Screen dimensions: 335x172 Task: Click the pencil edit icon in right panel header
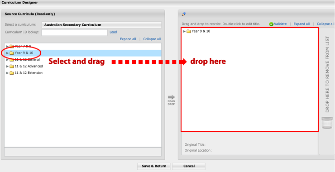183,14
